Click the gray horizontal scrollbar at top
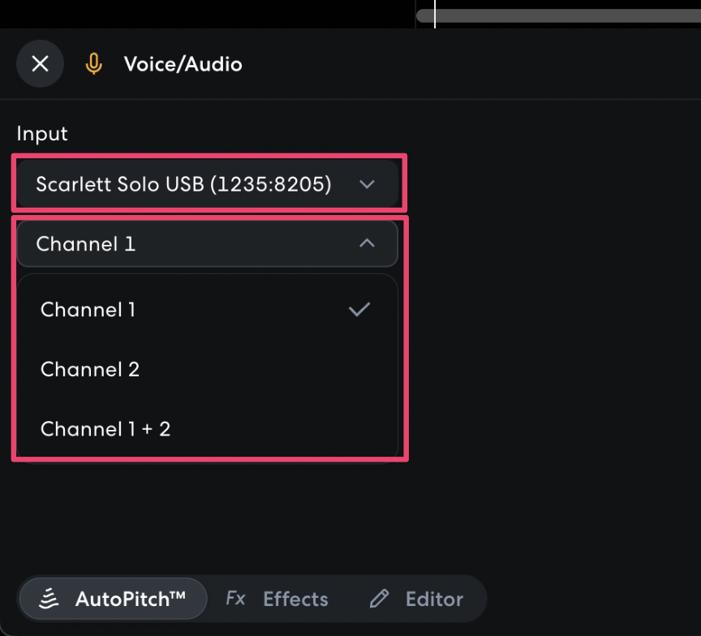701x636 pixels. click(x=568, y=15)
